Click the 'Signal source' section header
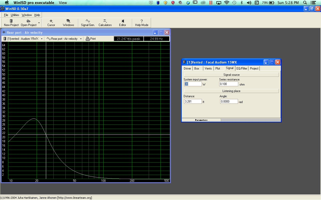 coord(231,75)
